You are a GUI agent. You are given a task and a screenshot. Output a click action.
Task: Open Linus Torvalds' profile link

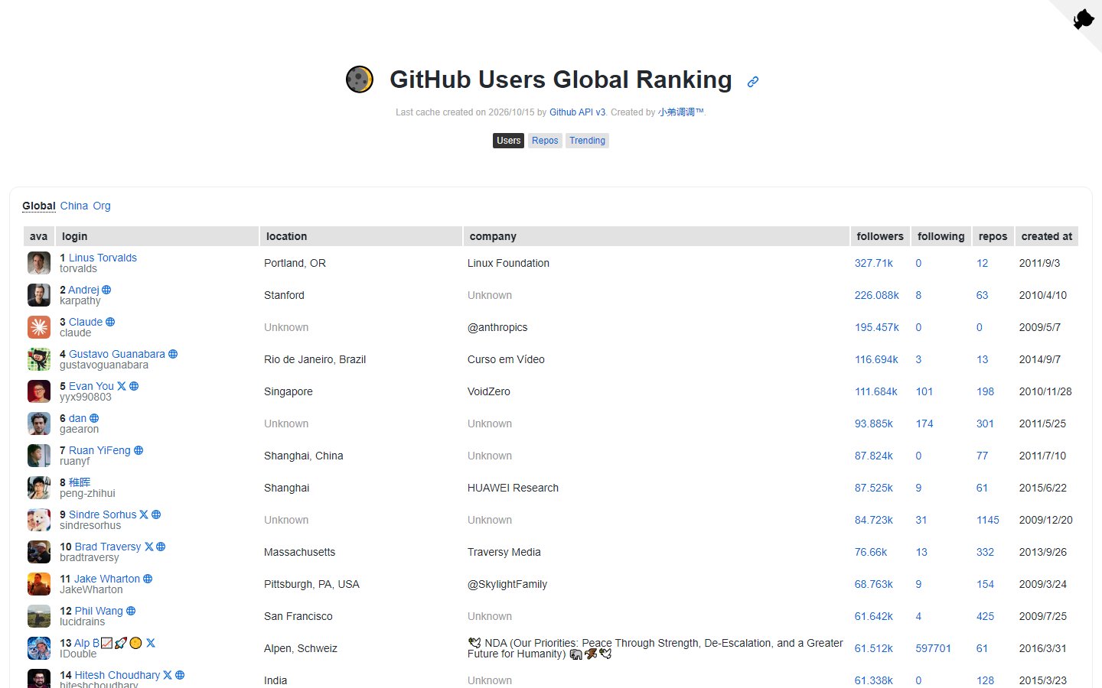click(x=103, y=258)
